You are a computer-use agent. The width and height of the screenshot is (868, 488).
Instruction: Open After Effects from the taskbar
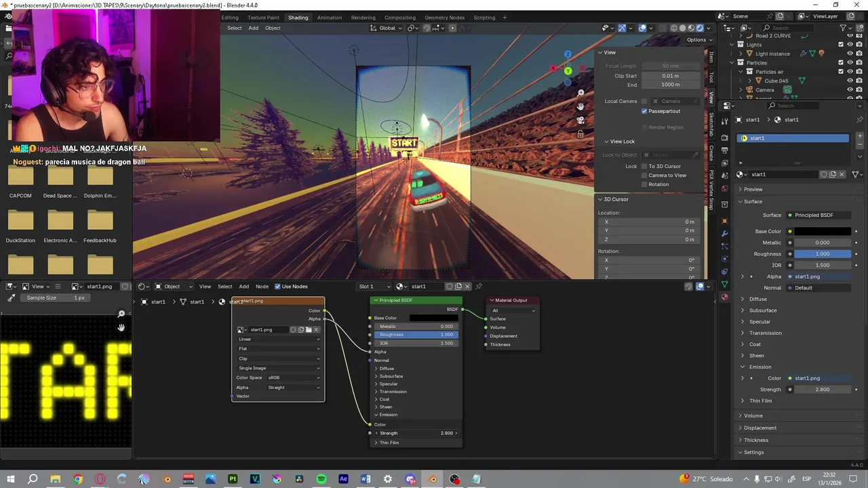click(344, 479)
